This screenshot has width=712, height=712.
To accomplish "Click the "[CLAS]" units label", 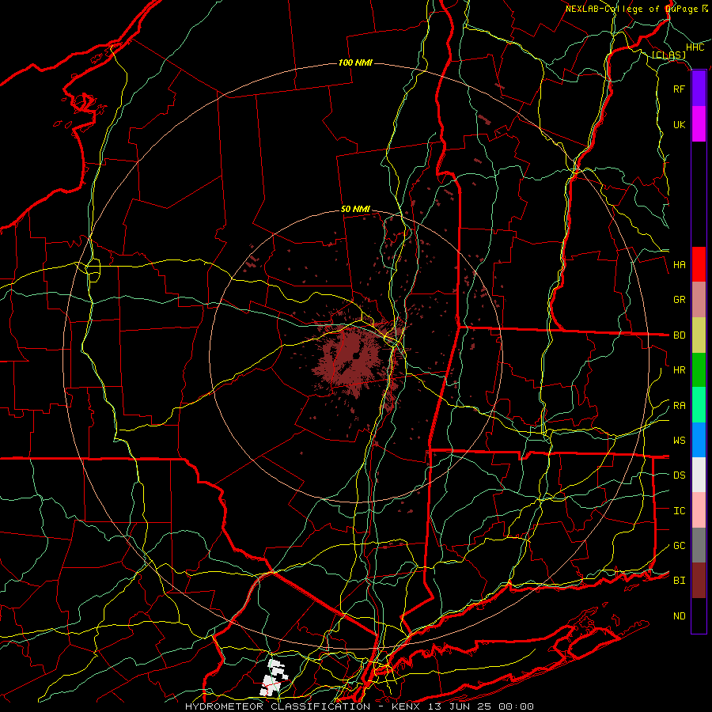I will pyautogui.click(x=668, y=55).
